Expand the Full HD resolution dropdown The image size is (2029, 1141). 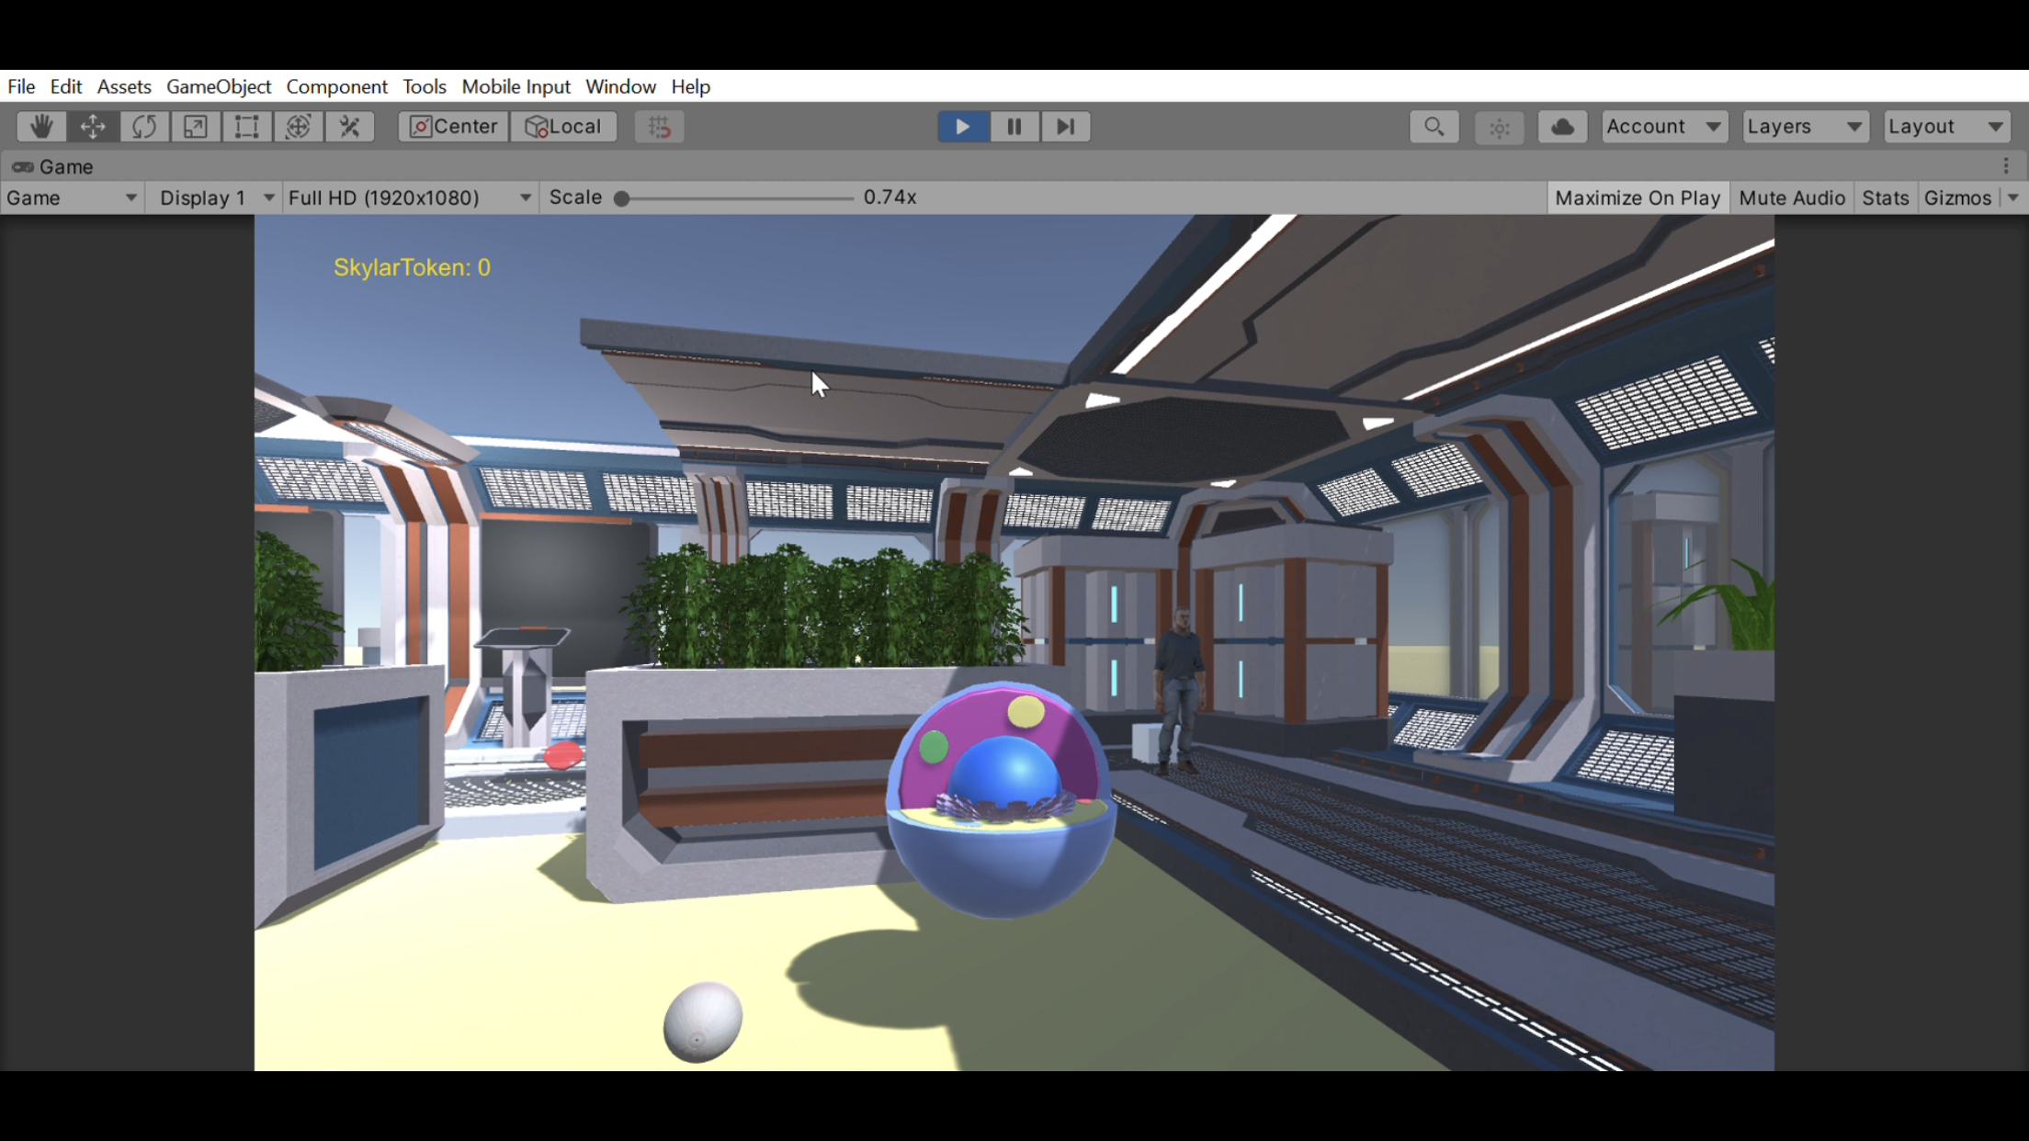click(409, 198)
